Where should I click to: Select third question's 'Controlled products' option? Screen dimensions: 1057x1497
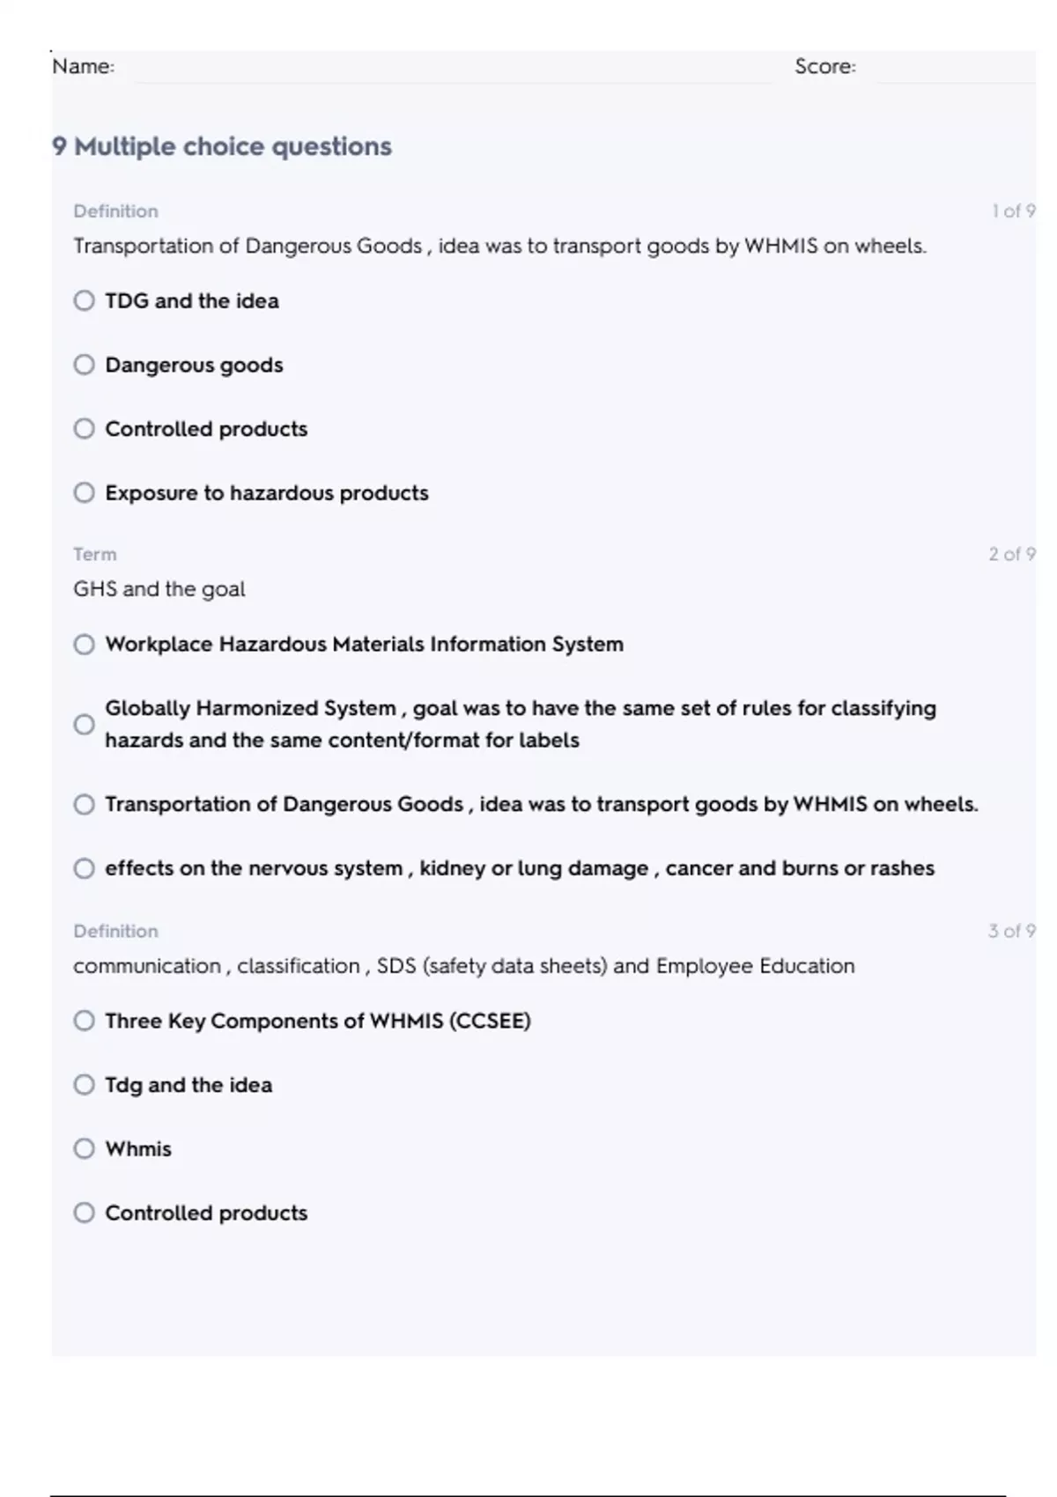[x=84, y=1213]
